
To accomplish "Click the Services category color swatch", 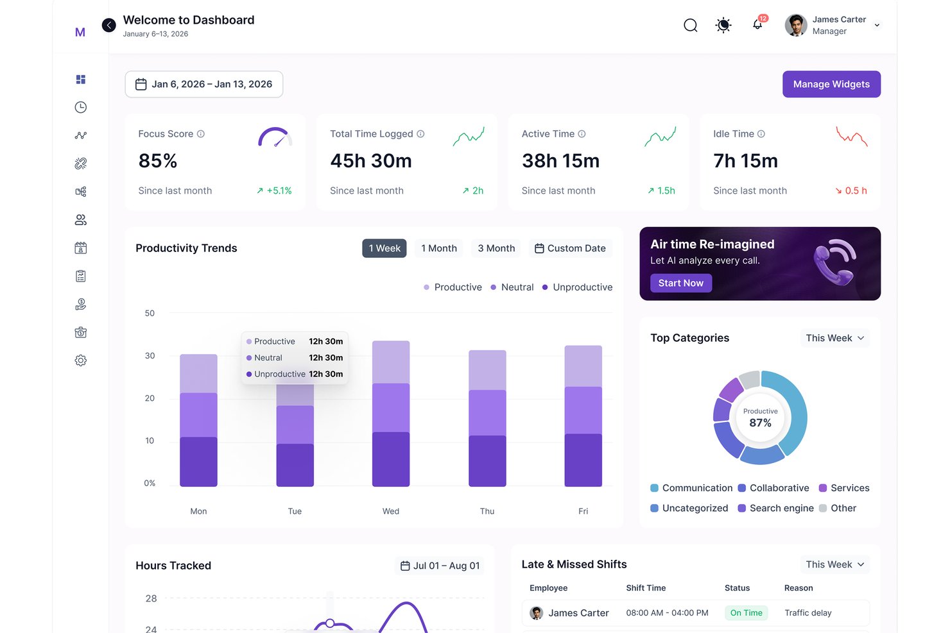I will [823, 488].
